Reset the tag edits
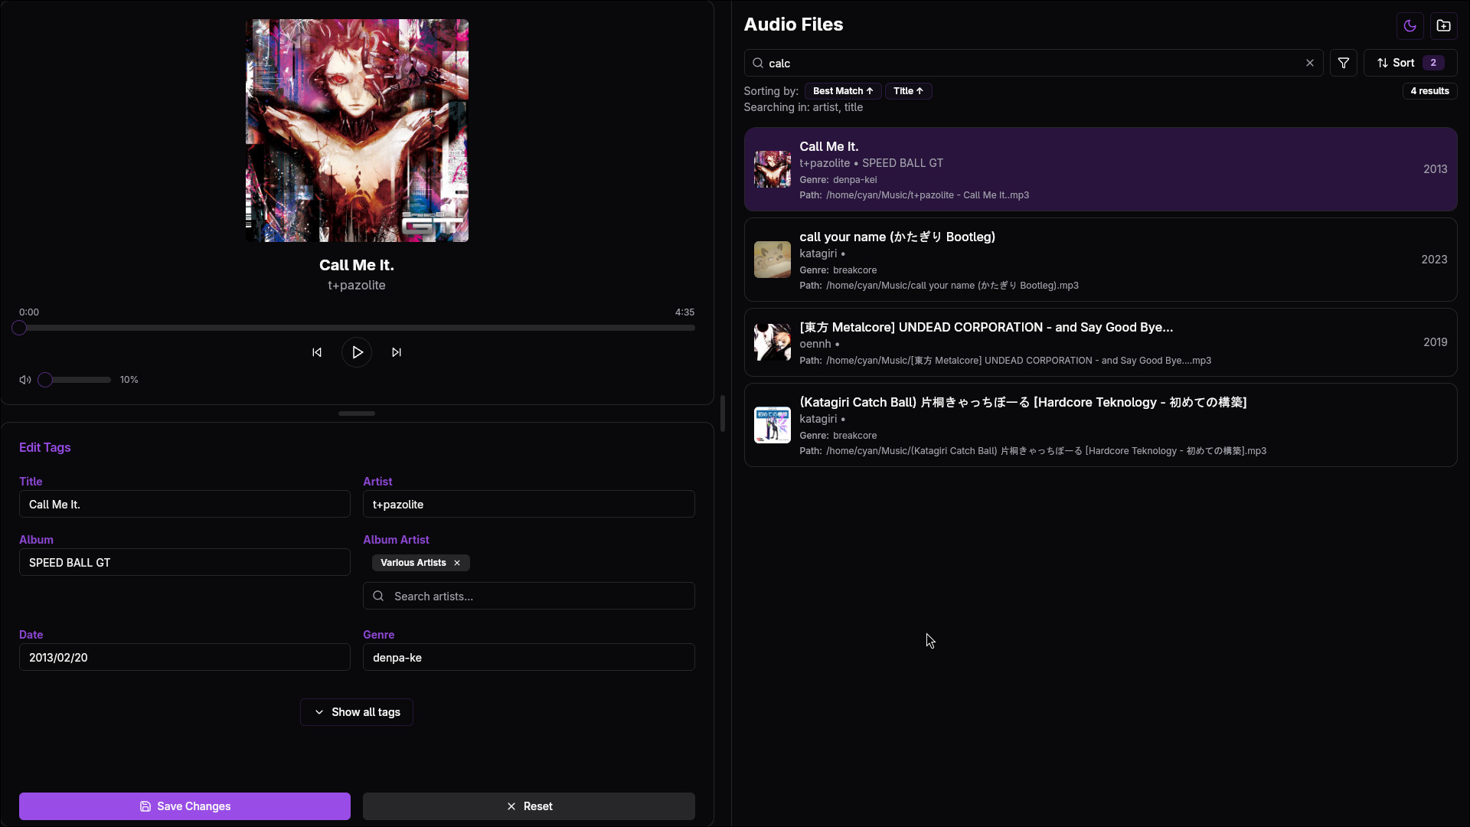The height and width of the screenshot is (827, 1470). pyautogui.click(x=528, y=806)
